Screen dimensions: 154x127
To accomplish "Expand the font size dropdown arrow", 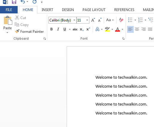I will point(87,20).
